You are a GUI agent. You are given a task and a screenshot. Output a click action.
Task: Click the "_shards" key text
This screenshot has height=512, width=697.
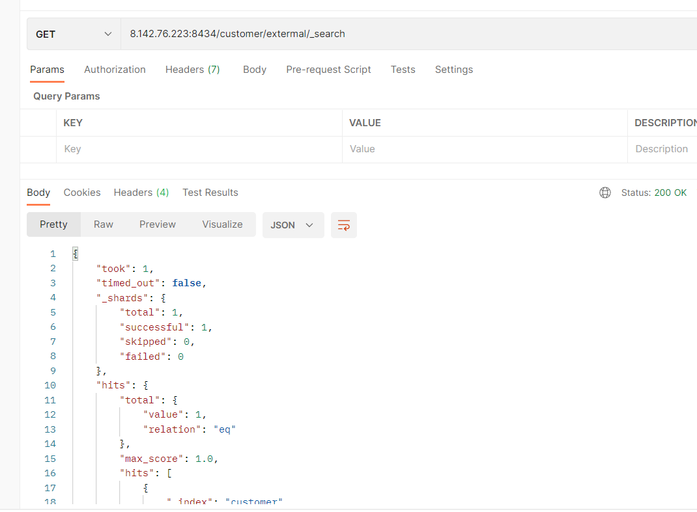tap(122, 299)
